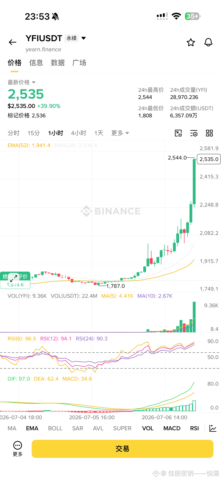Tap the battery indicator showing 35
This screenshot has height=480, width=221.
tap(192, 16)
